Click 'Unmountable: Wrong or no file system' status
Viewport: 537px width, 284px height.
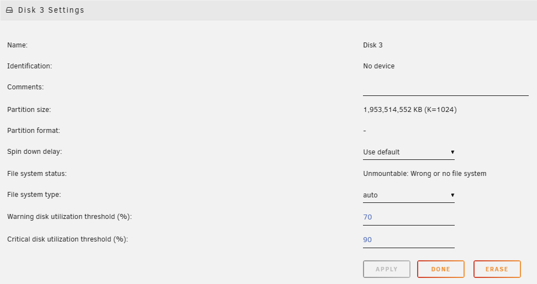coord(425,174)
